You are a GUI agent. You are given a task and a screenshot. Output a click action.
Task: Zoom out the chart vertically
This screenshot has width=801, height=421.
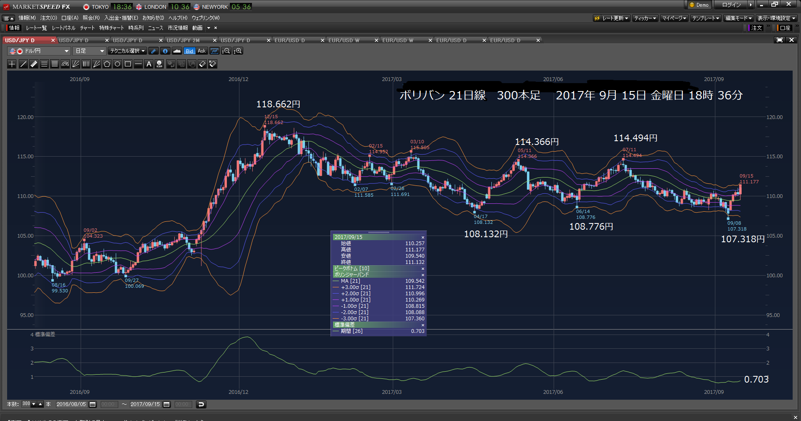coord(226,51)
